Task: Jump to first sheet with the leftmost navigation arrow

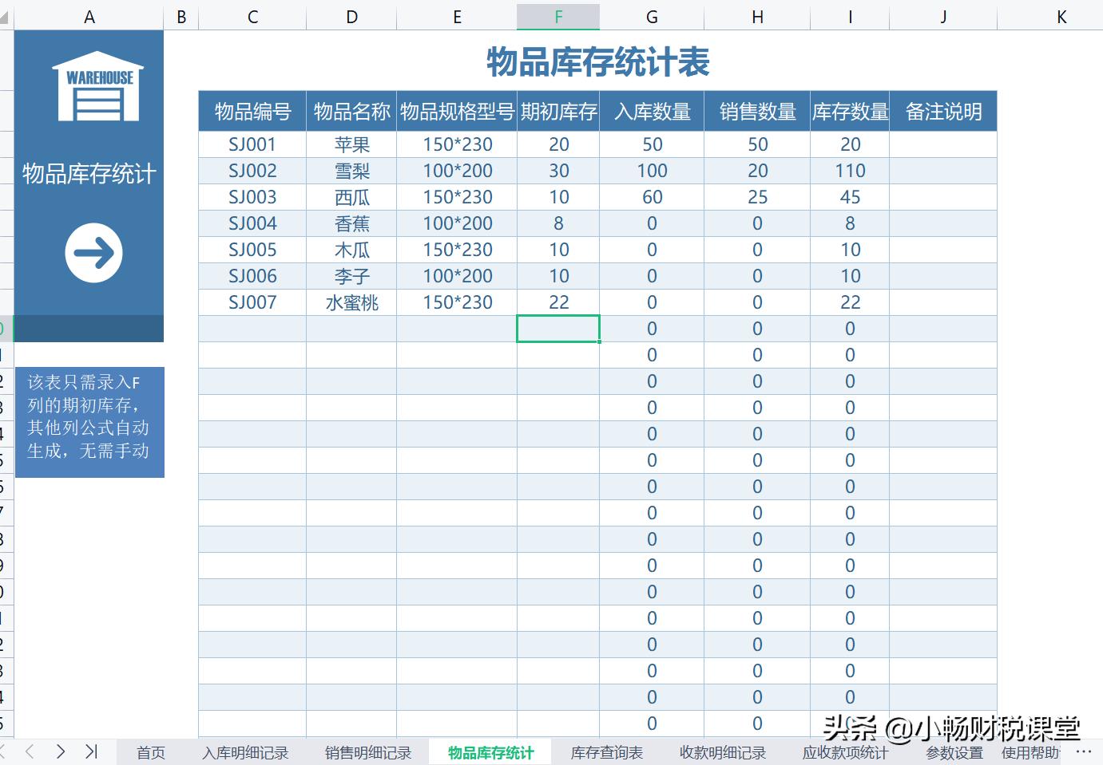Action: coord(6,751)
